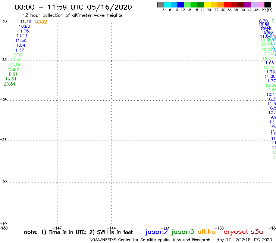
Task: Click the black swatch ending the color scale
Action: click(267, 4)
